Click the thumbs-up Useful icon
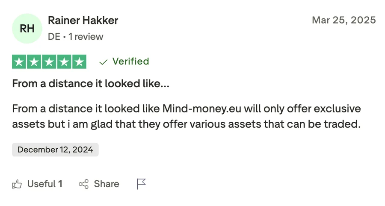The width and height of the screenshot is (385, 206). 17,184
